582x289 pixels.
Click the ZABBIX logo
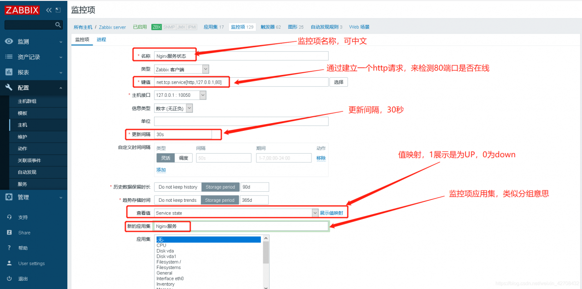pyautogui.click(x=22, y=10)
